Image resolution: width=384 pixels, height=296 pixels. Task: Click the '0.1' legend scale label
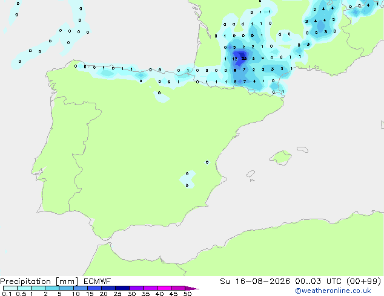(7, 294)
